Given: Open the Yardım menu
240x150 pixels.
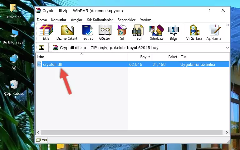Looking at the screenshot, I should coord(145,20).
